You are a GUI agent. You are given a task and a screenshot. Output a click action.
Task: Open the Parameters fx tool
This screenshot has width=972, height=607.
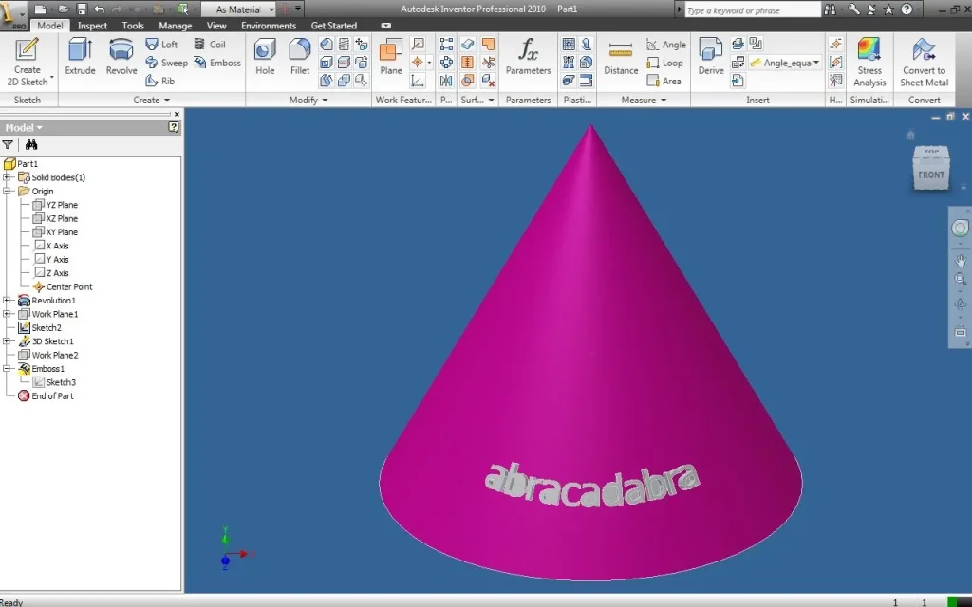[x=528, y=56]
